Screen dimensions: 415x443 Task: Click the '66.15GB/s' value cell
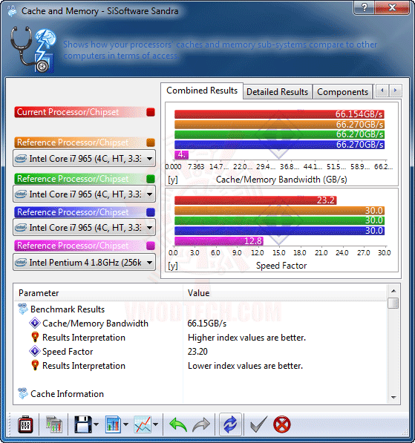207,324
